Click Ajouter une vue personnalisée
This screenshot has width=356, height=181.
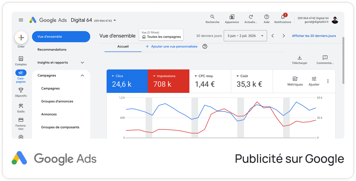[x=171, y=47]
